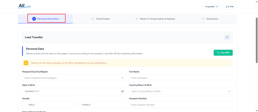Click the Passport Number input field

pos(181,105)
